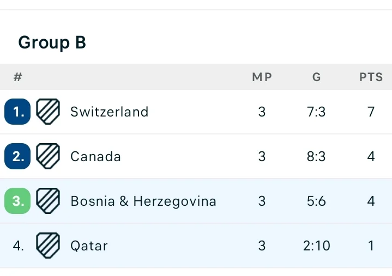Click the Group B heading
The height and width of the screenshot is (276, 392).
tap(52, 42)
